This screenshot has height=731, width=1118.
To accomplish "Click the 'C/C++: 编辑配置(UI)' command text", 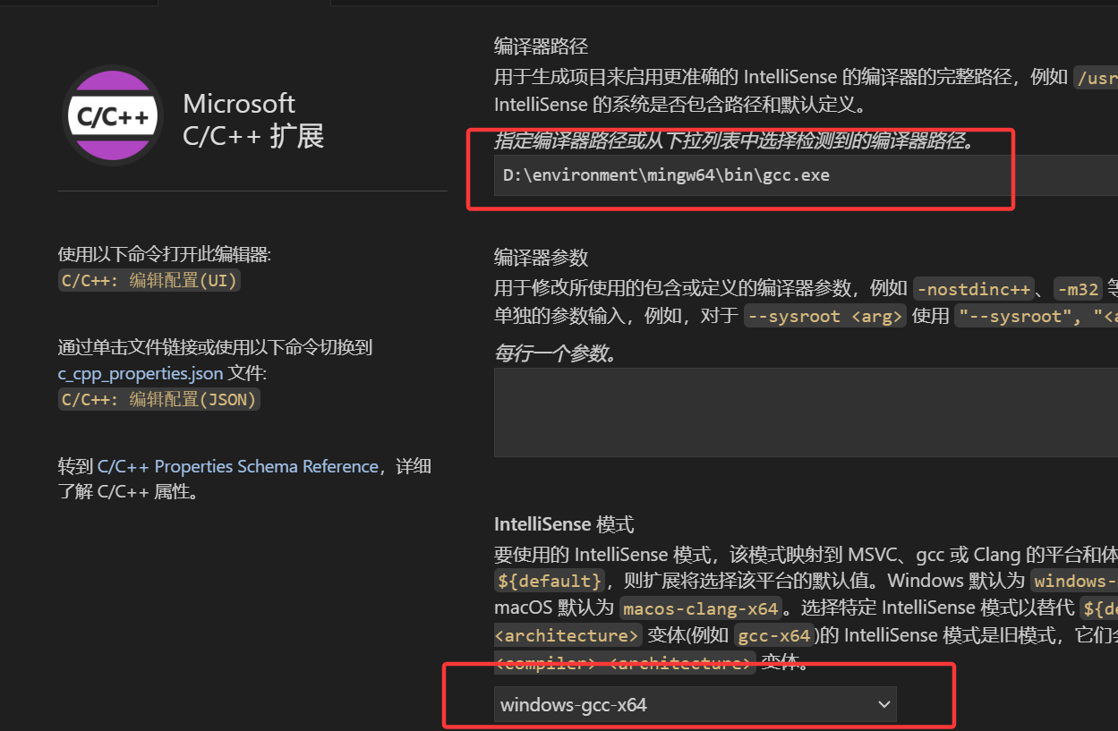I will (x=149, y=280).
